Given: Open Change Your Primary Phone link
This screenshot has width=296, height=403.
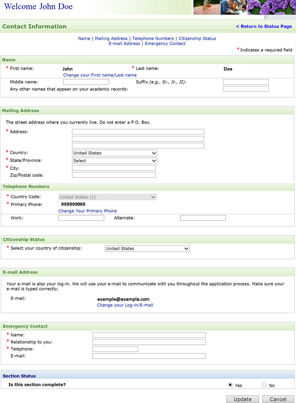Looking at the screenshot, I should (88, 211).
